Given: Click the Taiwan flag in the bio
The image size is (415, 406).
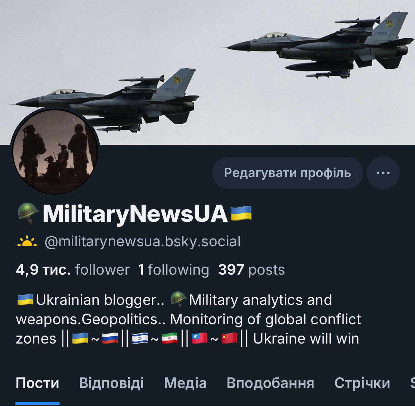Looking at the screenshot, I should click(x=199, y=338).
